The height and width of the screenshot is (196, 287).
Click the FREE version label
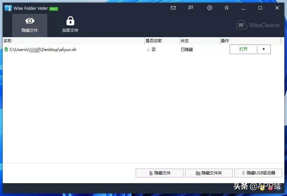click(54, 8)
